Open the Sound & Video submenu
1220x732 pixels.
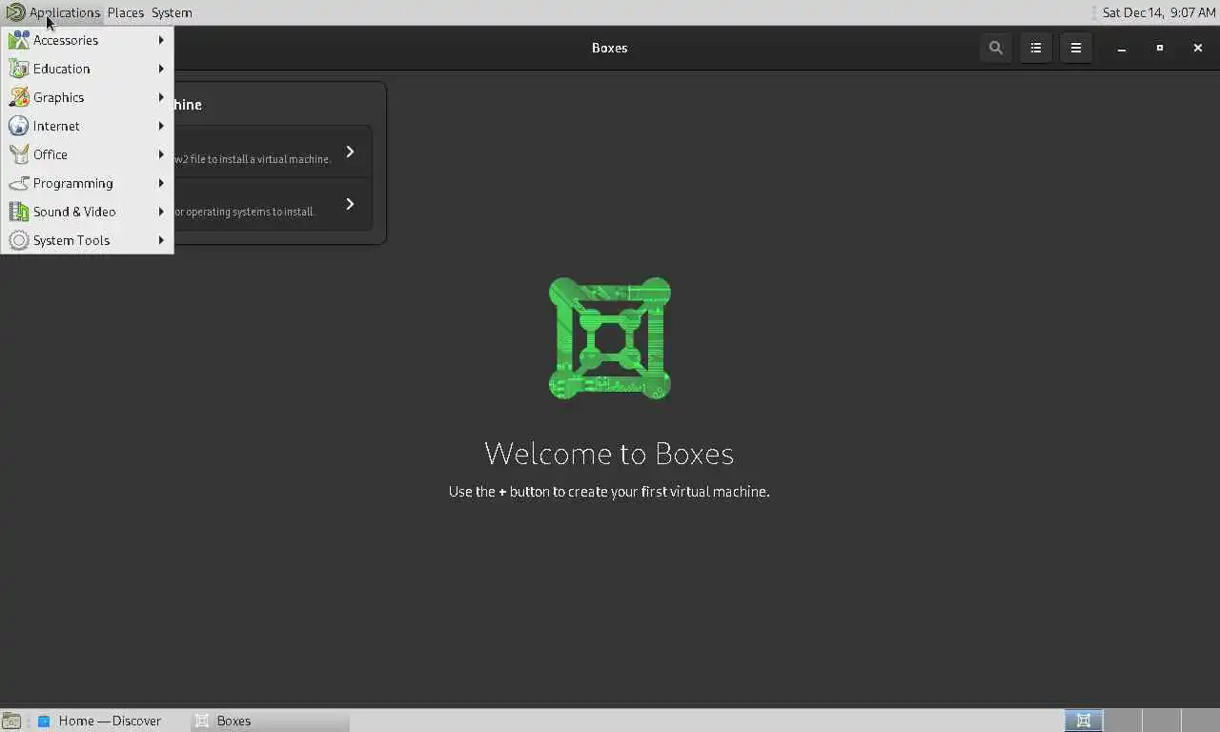tap(87, 212)
